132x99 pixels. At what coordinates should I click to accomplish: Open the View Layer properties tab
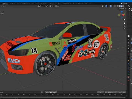click(128, 48)
